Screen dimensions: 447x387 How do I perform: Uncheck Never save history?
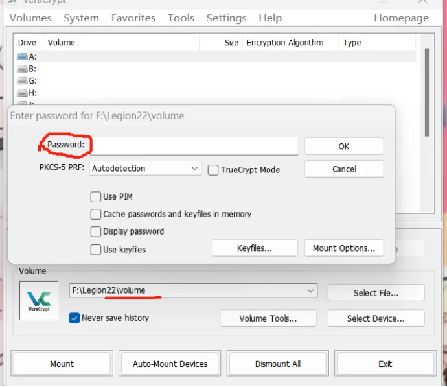tap(74, 318)
